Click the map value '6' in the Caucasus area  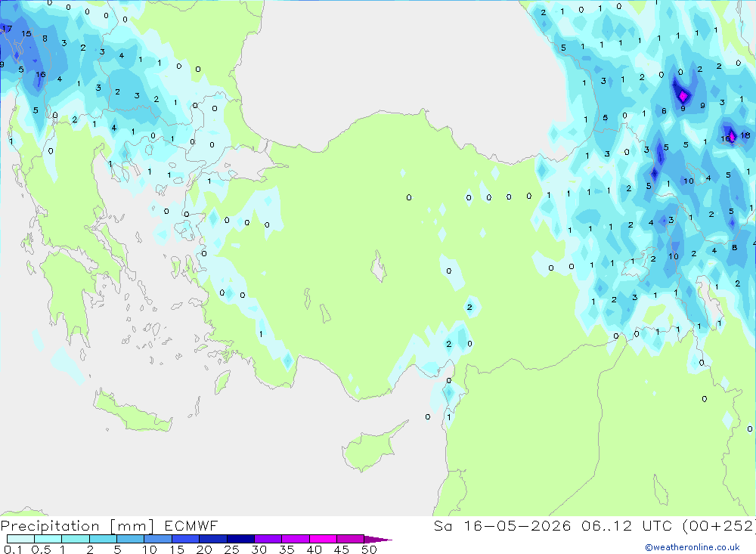[664, 111]
